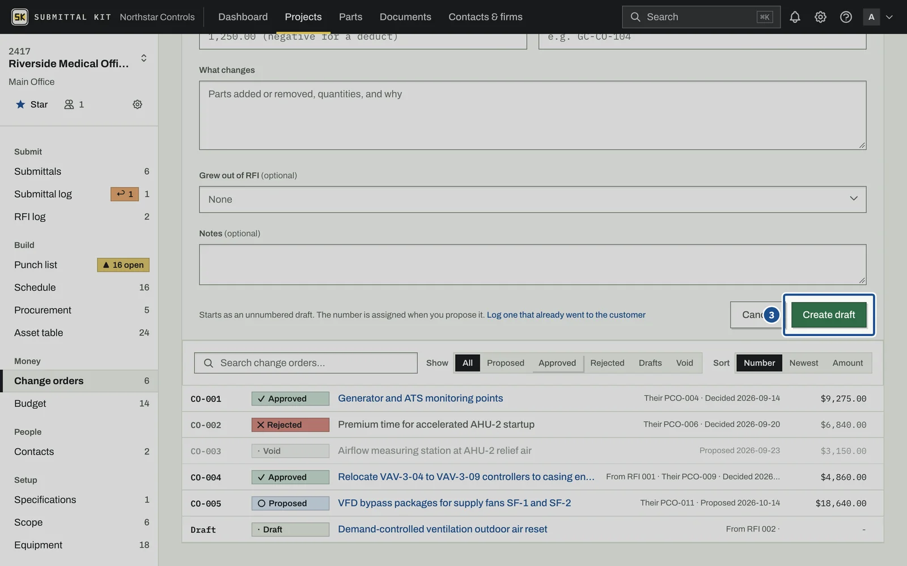Filter by Void

click(685, 363)
